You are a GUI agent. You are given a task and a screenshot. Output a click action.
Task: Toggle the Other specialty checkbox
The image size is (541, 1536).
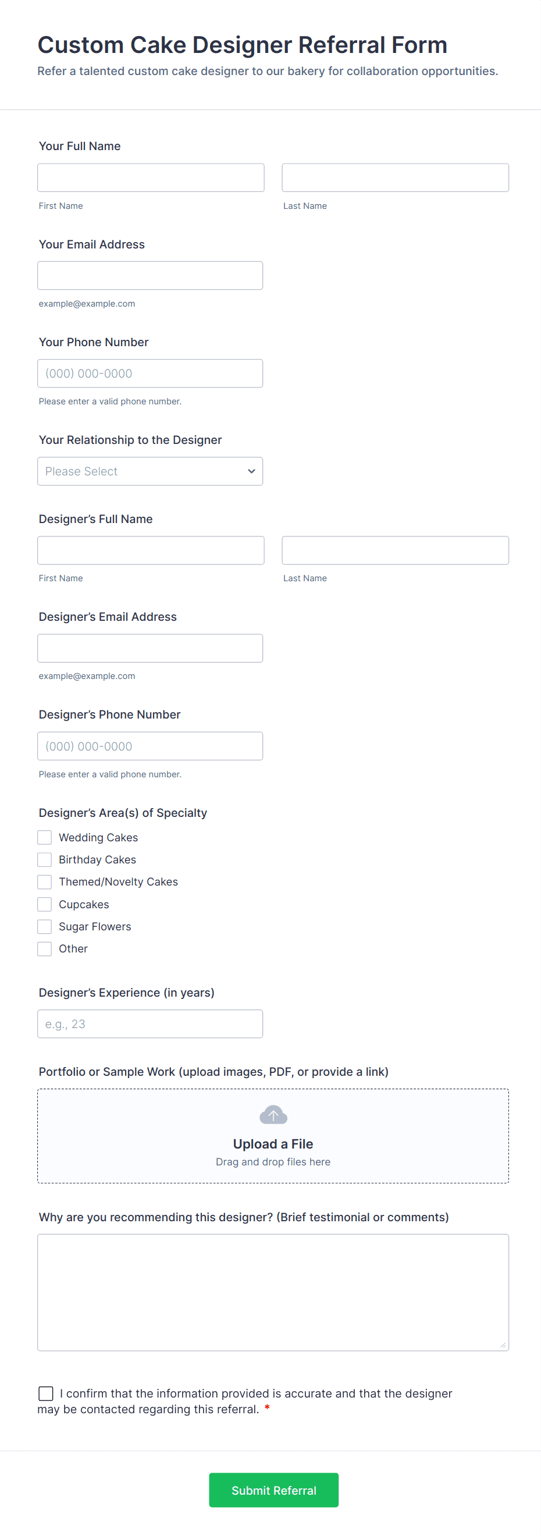point(45,948)
